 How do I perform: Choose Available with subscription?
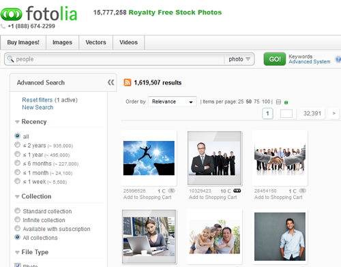point(17,228)
